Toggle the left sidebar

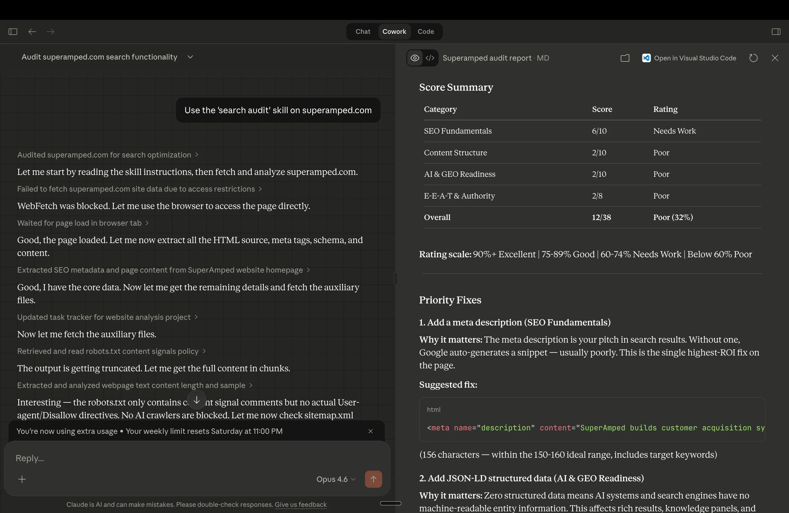[13, 31]
